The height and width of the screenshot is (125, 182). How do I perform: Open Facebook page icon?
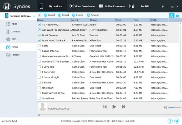tap(170, 121)
